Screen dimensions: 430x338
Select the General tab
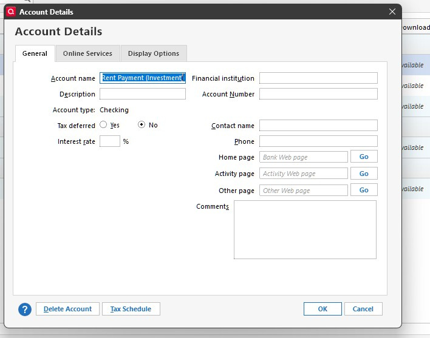tap(35, 53)
